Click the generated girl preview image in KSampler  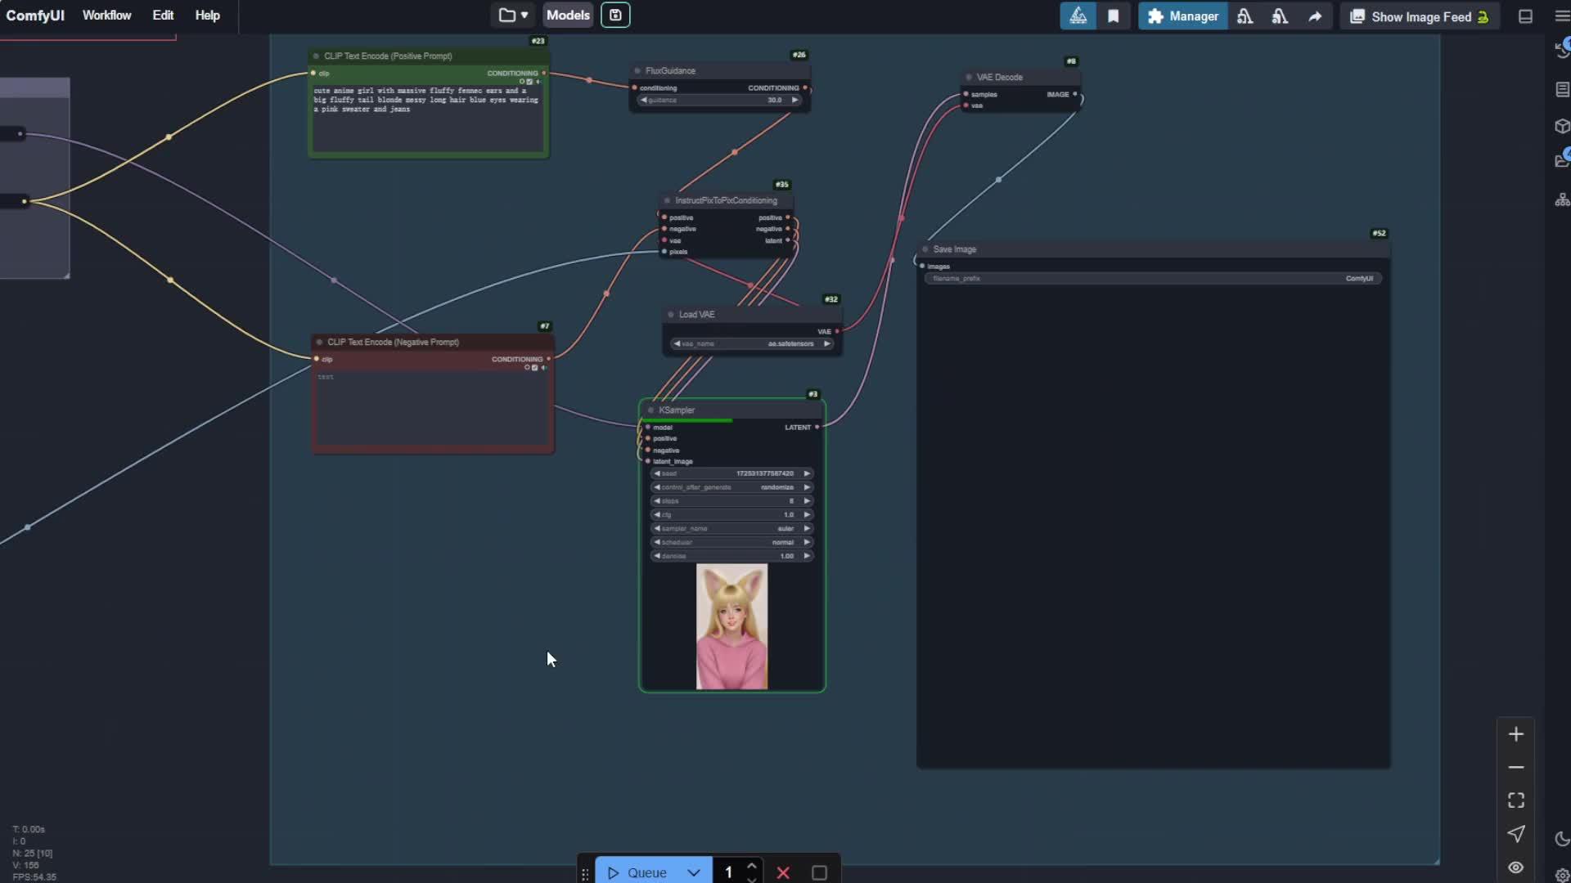(x=731, y=627)
